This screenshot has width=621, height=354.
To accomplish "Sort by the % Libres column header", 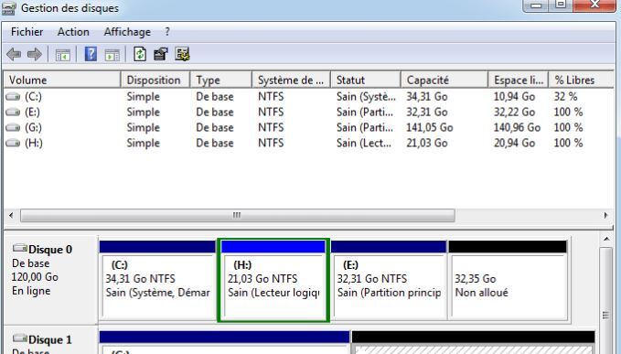I will click(581, 80).
